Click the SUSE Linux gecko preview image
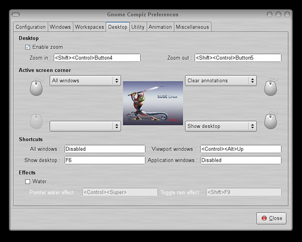This screenshot has width=302, height=242. pos(153,103)
